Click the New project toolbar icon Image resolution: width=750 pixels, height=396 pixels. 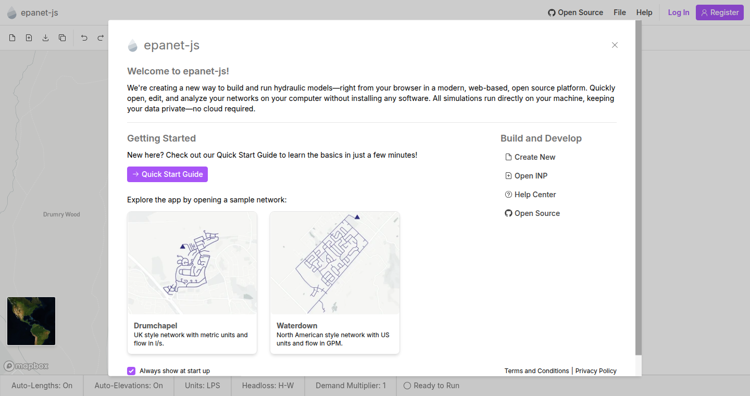click(12, 37)
